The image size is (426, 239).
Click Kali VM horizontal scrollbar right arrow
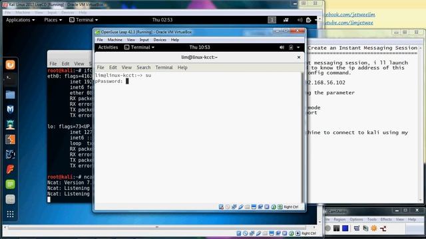314,227
